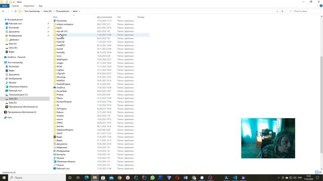Click the Up one level arrow
The height and width of the screenshot is (181, 323).
16,11
